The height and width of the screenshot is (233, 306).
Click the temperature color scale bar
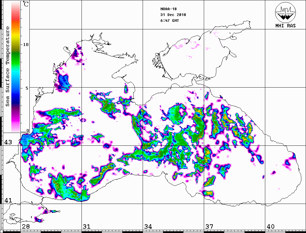tap(16, 67)
